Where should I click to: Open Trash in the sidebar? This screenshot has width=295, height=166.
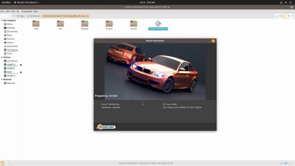[x=8, y=53]
